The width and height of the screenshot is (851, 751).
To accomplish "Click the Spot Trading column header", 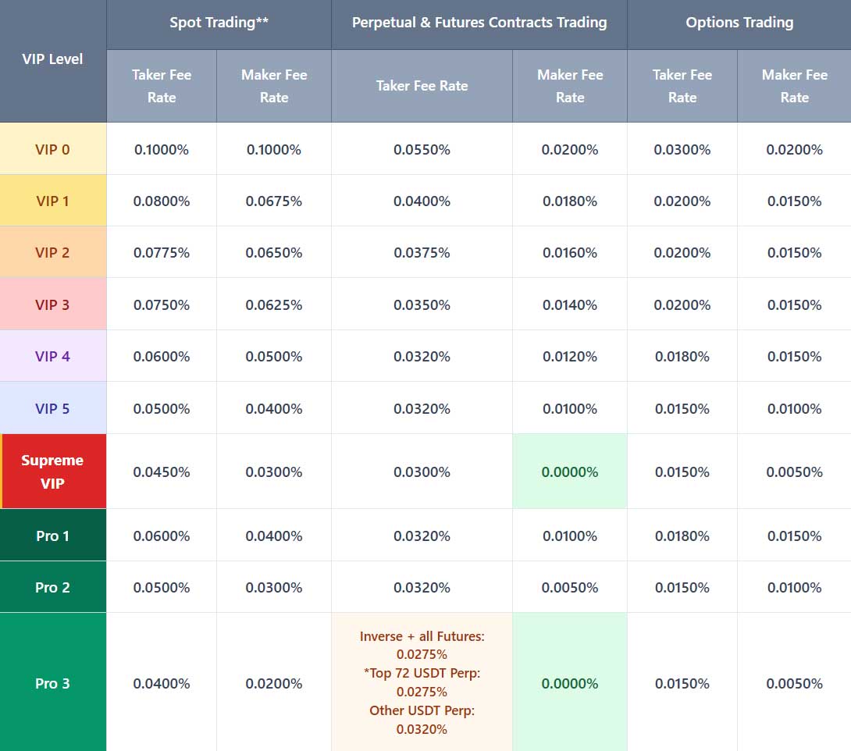I will pos(219,23).
